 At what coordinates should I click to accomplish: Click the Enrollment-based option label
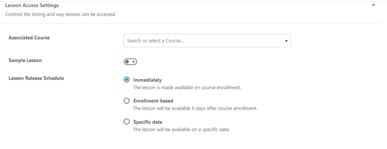tap(153, 101)
